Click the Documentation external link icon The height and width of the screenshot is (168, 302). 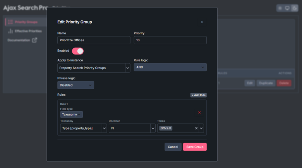[34, 40]
